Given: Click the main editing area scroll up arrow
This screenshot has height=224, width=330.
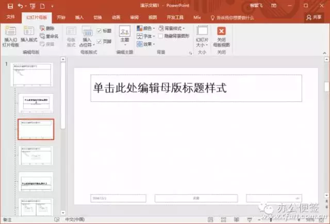Looking at the screenshot, I should [326, 60].
